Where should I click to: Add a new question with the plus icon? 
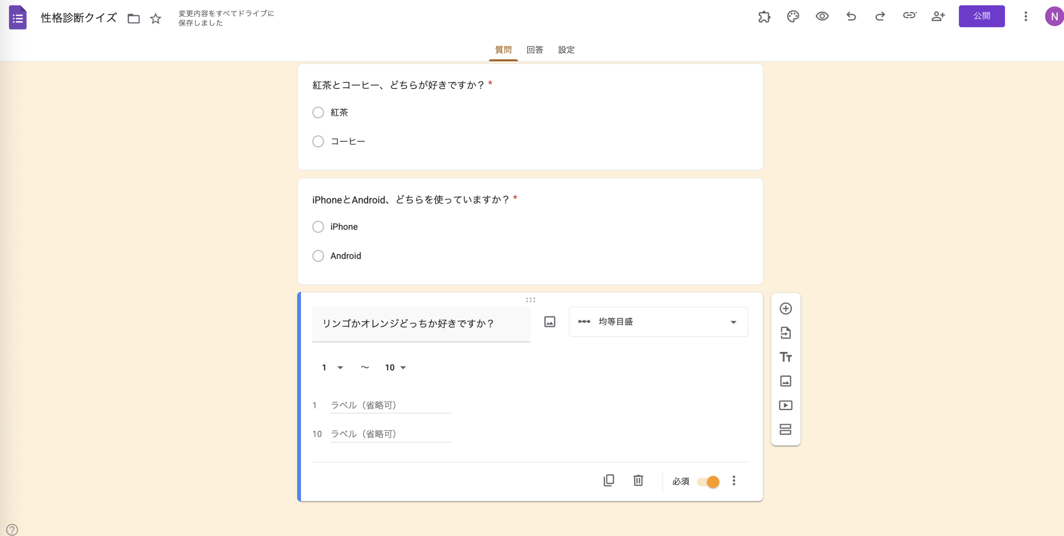tap(786, 308)
